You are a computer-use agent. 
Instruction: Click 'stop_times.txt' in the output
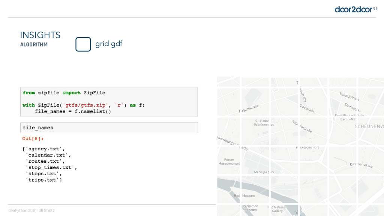click(51, 168)
